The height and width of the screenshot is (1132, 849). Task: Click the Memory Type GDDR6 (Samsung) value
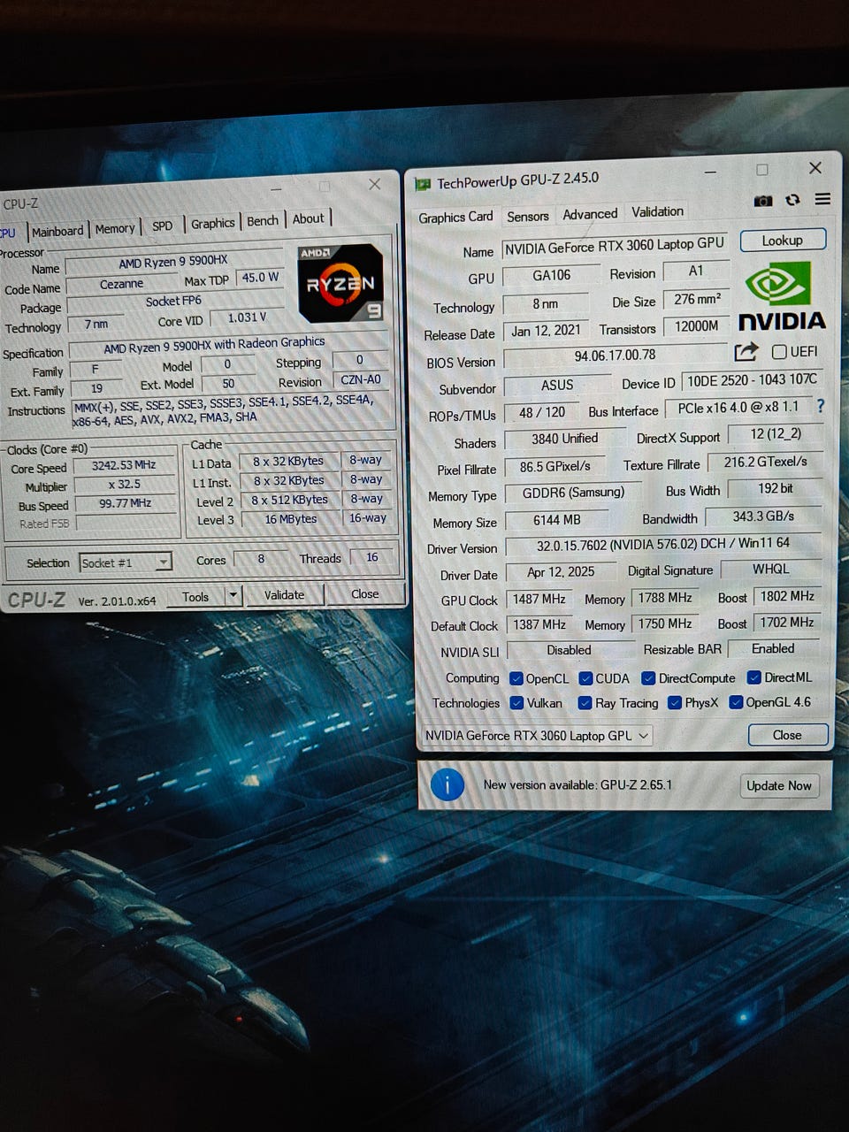[573, 493]
